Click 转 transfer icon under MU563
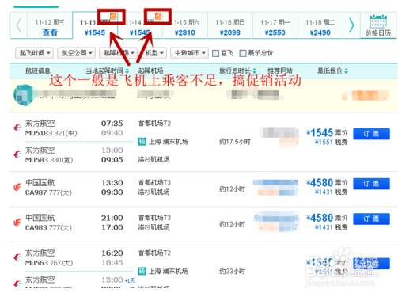Screen dimensions: 398x297 142,271
